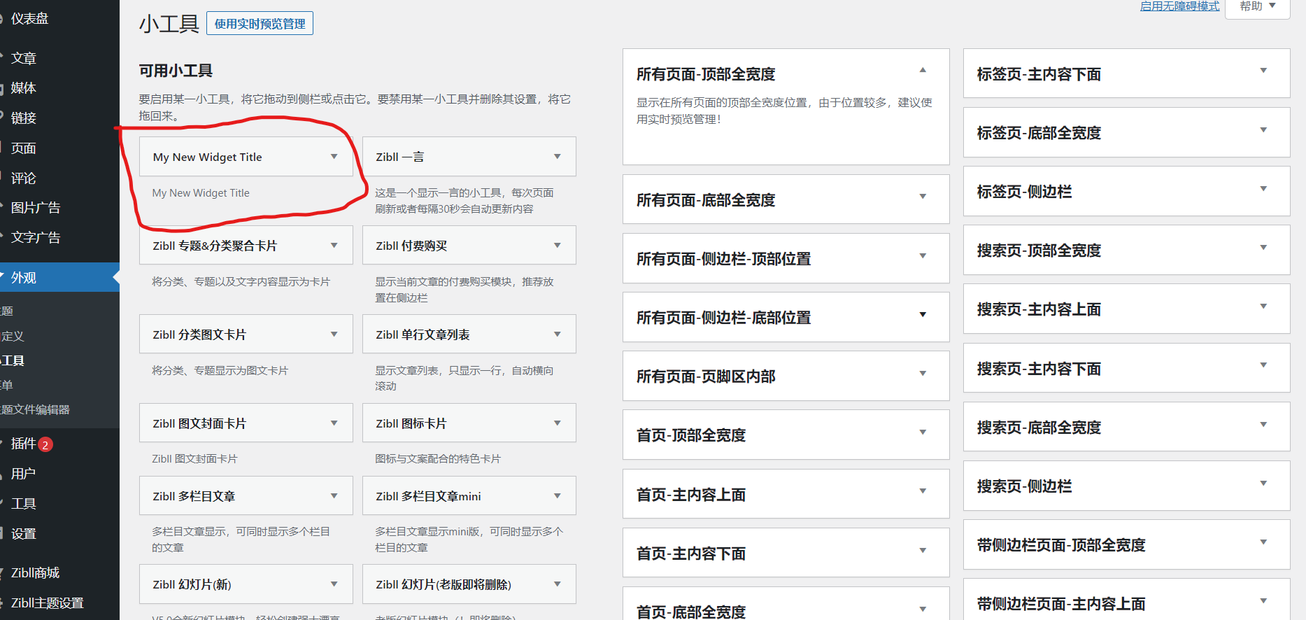Expand the 首页-顶部全宽度 area
This screenshot has height=620, width=1306.
pyautogui.click(x=923, y=432)
